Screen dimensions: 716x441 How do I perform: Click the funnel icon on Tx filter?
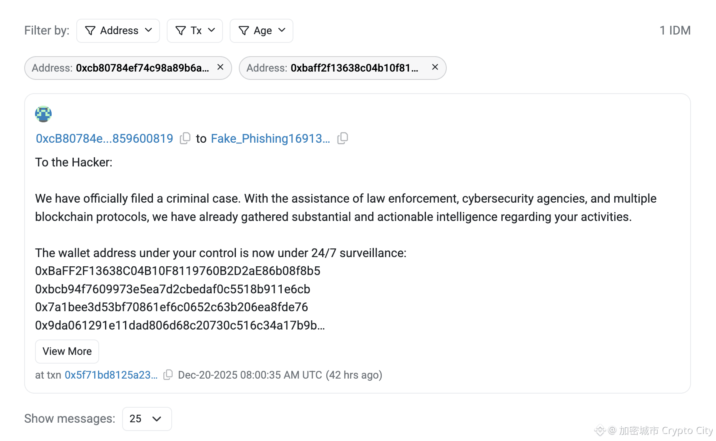click(180, 31)
